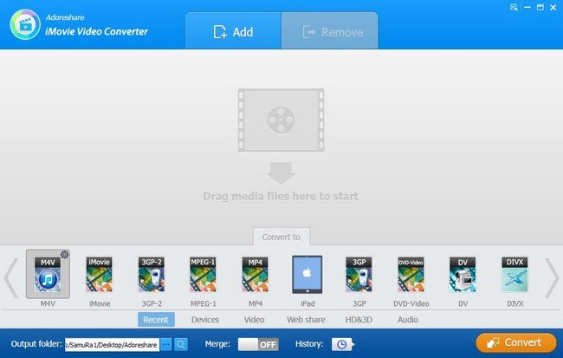
Task: Browse output folder with ellipsis button
Action: click(x=166, y=344)
